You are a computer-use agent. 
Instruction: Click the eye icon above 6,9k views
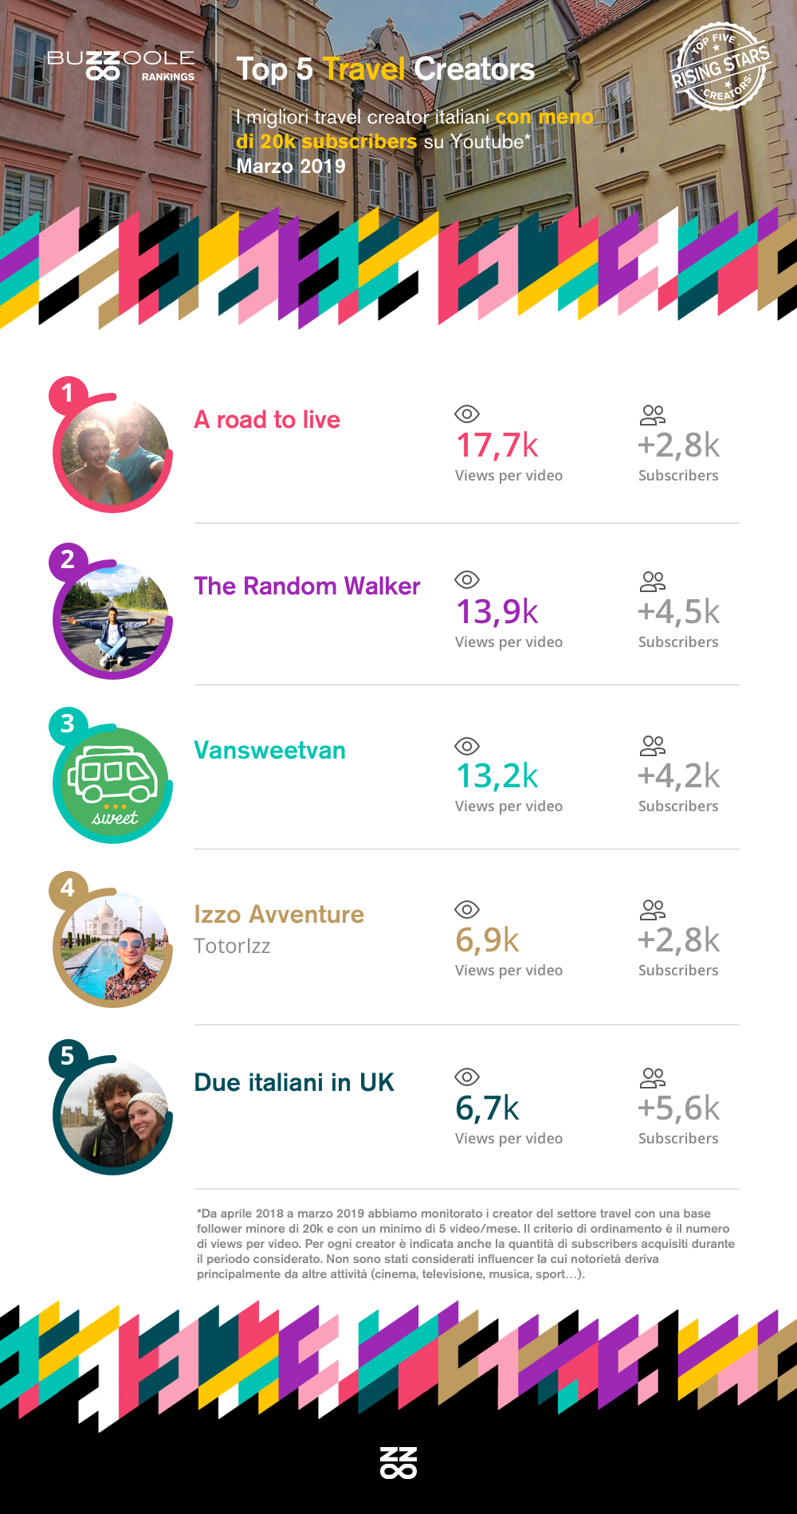click(466, 909)
